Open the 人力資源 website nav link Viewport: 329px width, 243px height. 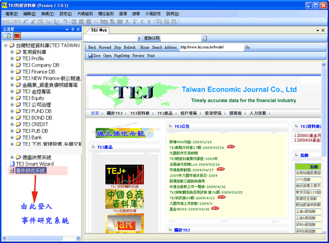tap(258, 114)
